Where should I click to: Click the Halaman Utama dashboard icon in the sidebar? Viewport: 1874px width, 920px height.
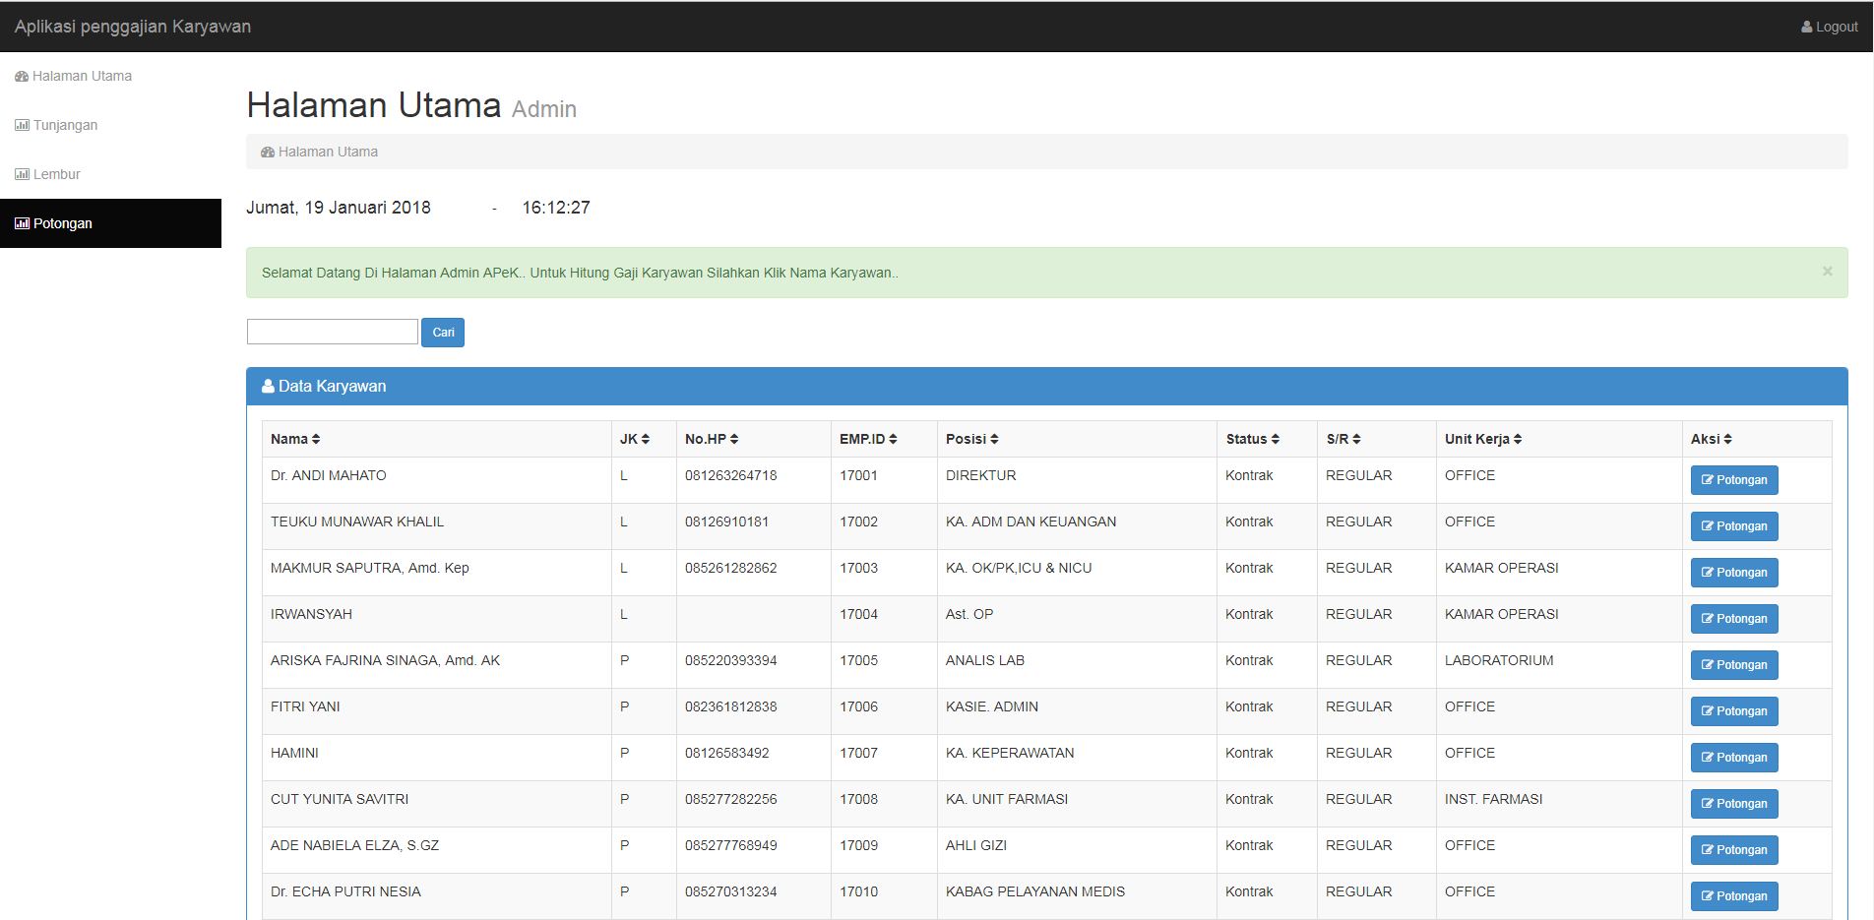click(22, 76)
